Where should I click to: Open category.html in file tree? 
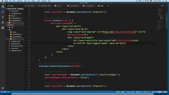coord(16,41)
